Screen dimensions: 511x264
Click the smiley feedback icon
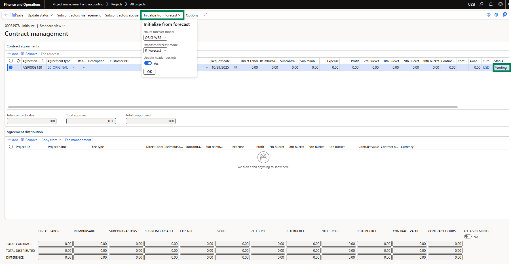pyautogui.click(x=501, y=4)
